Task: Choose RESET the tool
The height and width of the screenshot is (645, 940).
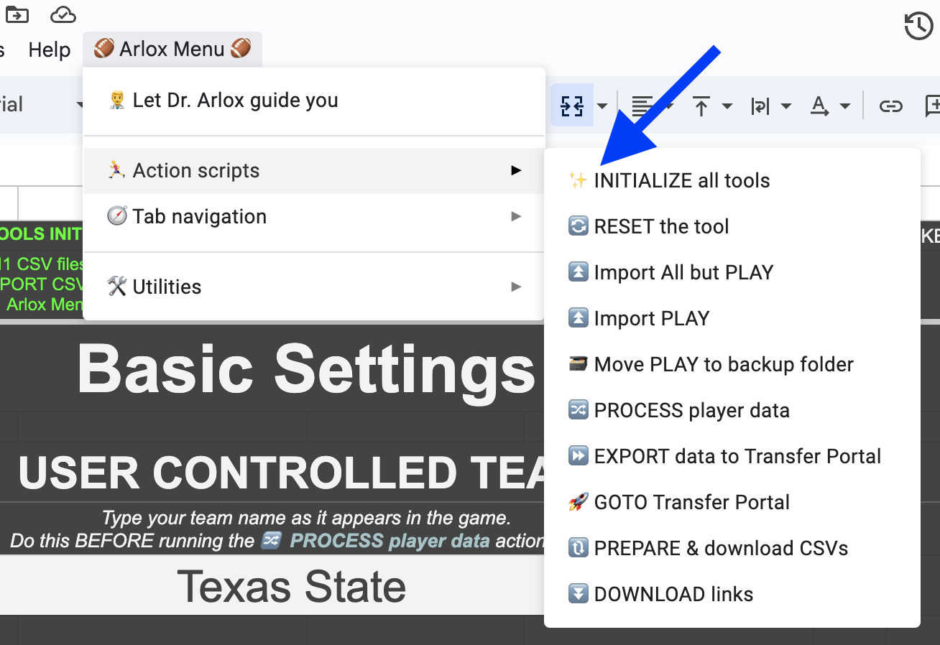Action: point(732,226)
